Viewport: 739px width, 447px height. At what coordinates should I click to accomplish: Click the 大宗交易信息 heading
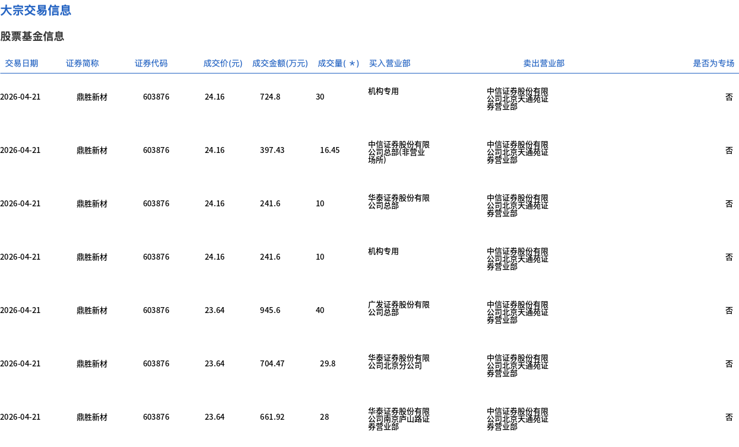click(36, 10)
